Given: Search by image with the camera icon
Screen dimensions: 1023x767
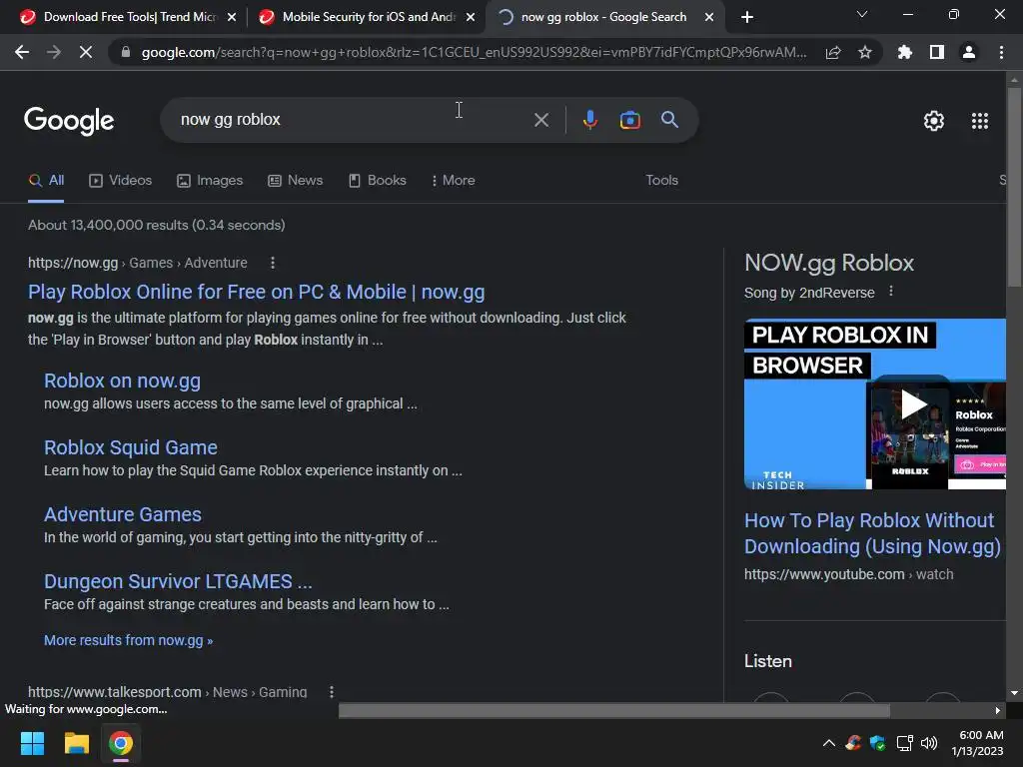Looking at the screenshot, I should [x=630, y=120].
